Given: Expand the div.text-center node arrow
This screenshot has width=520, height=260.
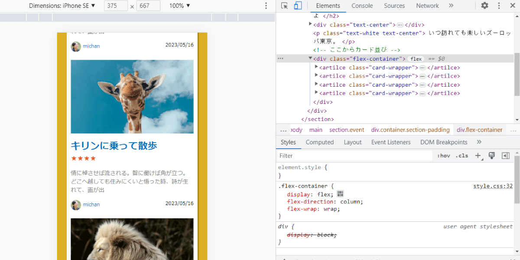Looking at the screenshot, I should coord(310,24).
